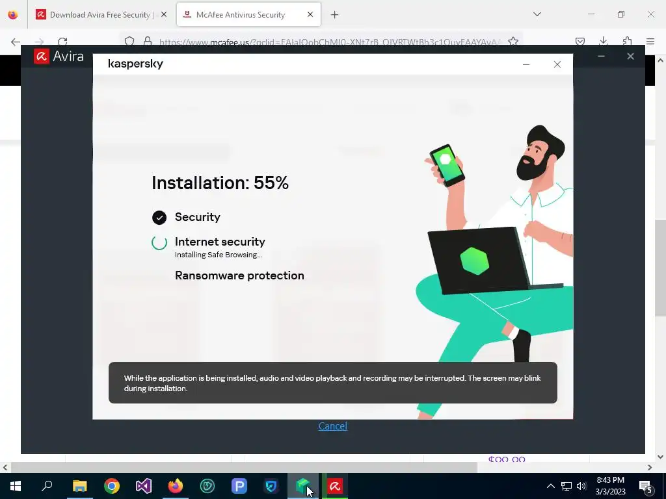Go back in Firefox

tap(16, 42)
